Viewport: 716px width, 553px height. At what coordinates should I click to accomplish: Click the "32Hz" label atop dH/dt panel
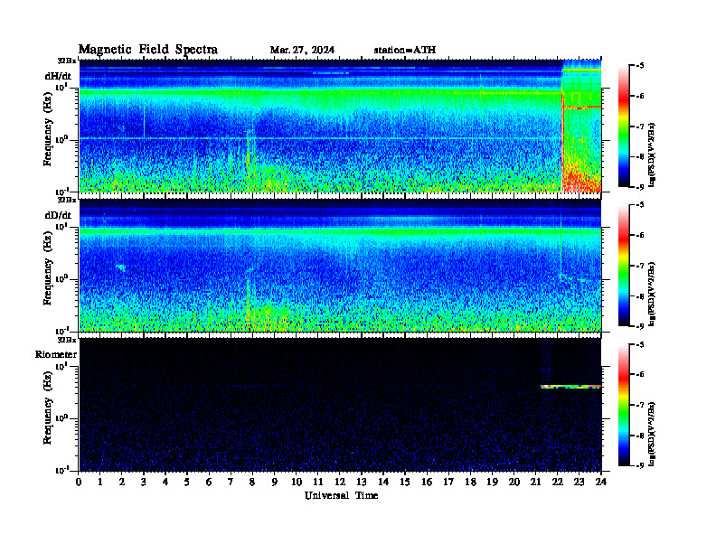(67, 61)
